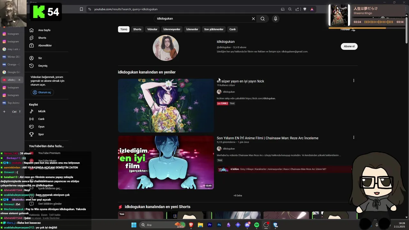
Task: Click the kick.com/idkdogukan link in description
Action: pyautogui.click(x=260, y=98)
